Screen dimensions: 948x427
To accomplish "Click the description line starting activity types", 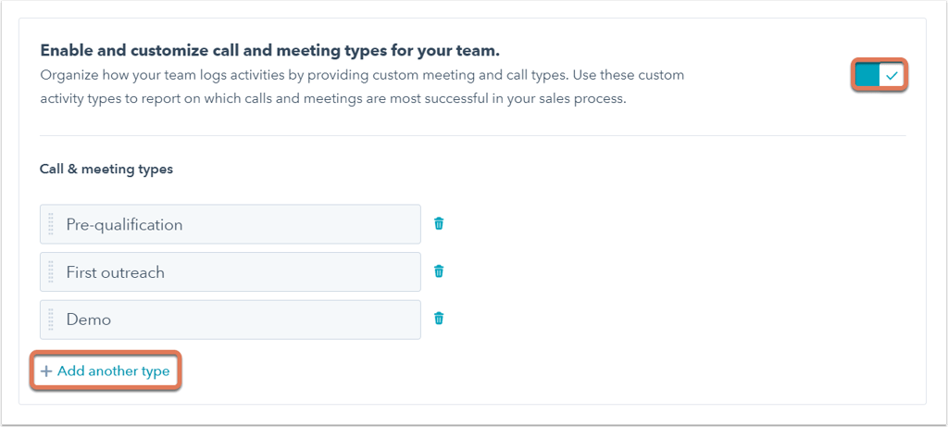I will click(333, 98).
